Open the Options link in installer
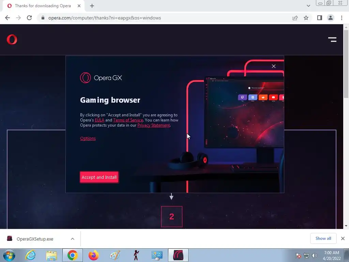The image size is (349, 262). 88,138
